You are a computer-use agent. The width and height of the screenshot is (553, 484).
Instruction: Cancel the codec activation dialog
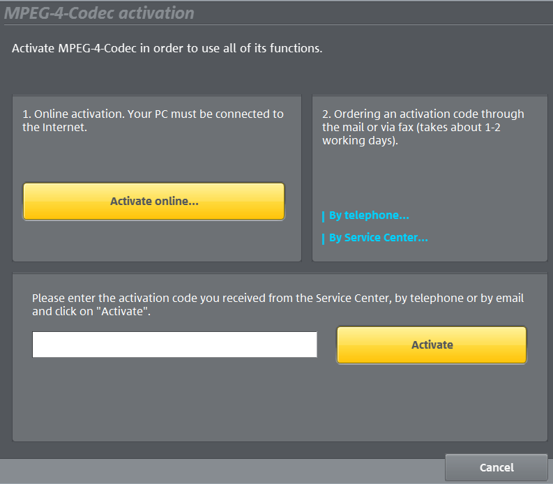[497, 467]
